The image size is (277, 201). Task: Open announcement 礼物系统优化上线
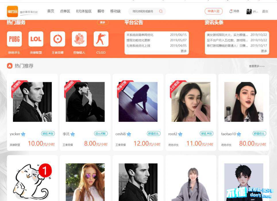(138, 46)
